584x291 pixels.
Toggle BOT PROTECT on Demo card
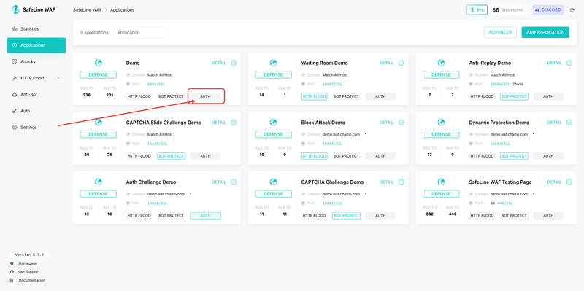pos(171,96)
